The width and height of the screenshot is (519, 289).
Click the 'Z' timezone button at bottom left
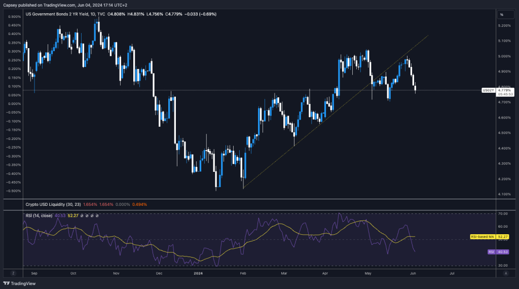click(13, 273)
